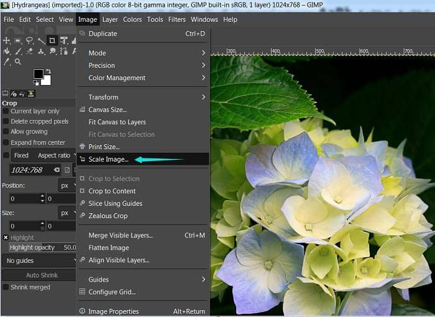The image size is (435, 317).
Task: Expand the Transform submenu
Action: pos(143,97)
